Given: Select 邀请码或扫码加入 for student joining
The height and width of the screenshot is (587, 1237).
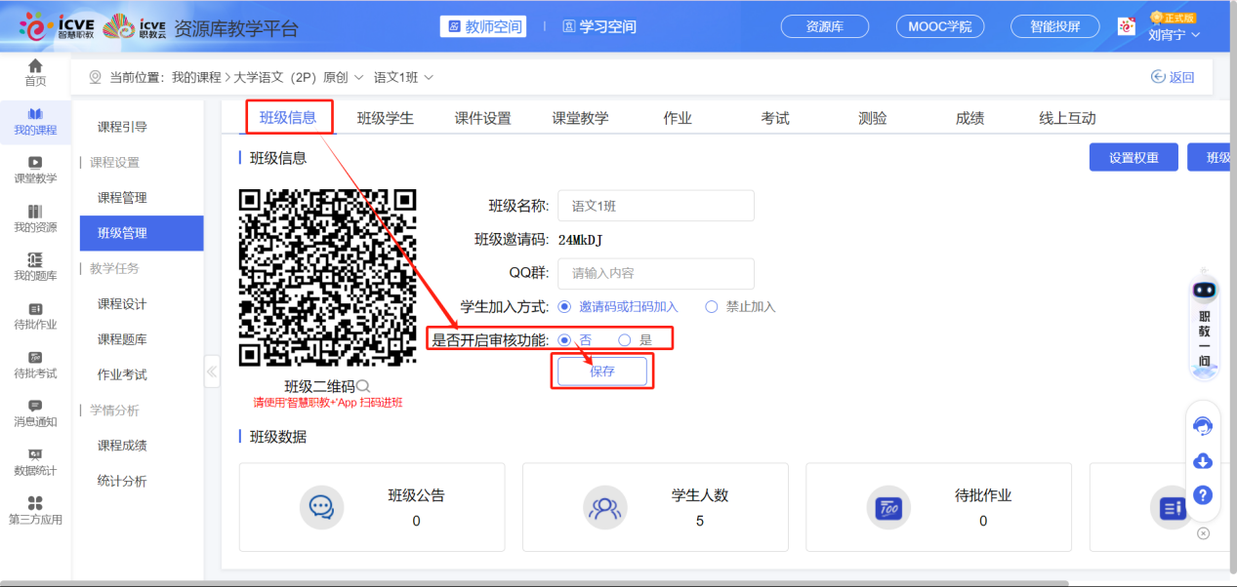Looking at the screenshot, I should click(x=565, y=307).
